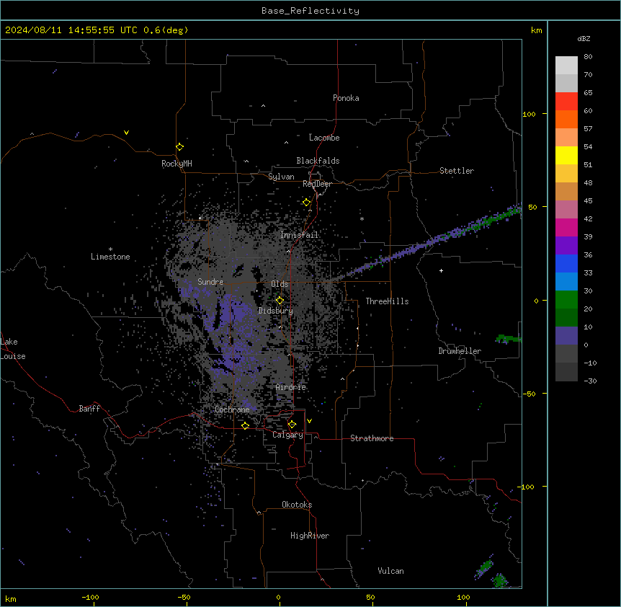Screen dimensions: 621x607
Task: Click the Limestone label
Action: coord(110,257)
